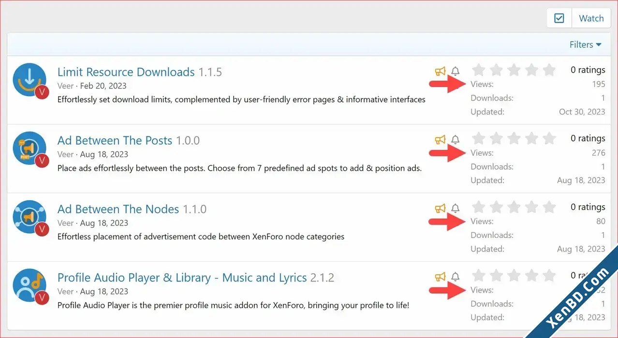
Task: Open Ad Between The Nodes resource icon
Action: click(29, 217)
